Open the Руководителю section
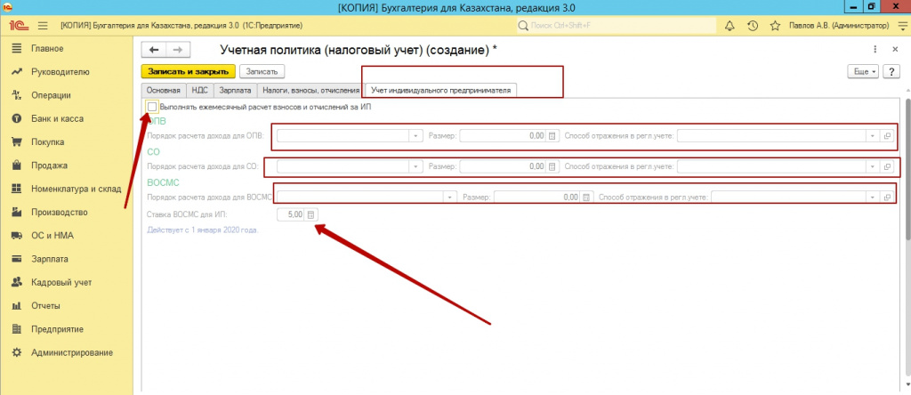 coord(60,72)
